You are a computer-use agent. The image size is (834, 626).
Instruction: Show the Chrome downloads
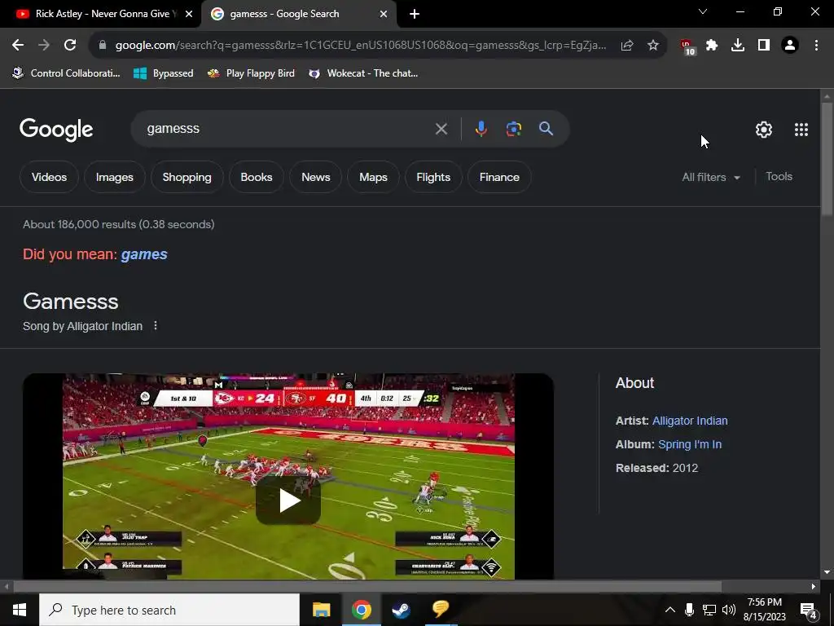tap(738, 46)
